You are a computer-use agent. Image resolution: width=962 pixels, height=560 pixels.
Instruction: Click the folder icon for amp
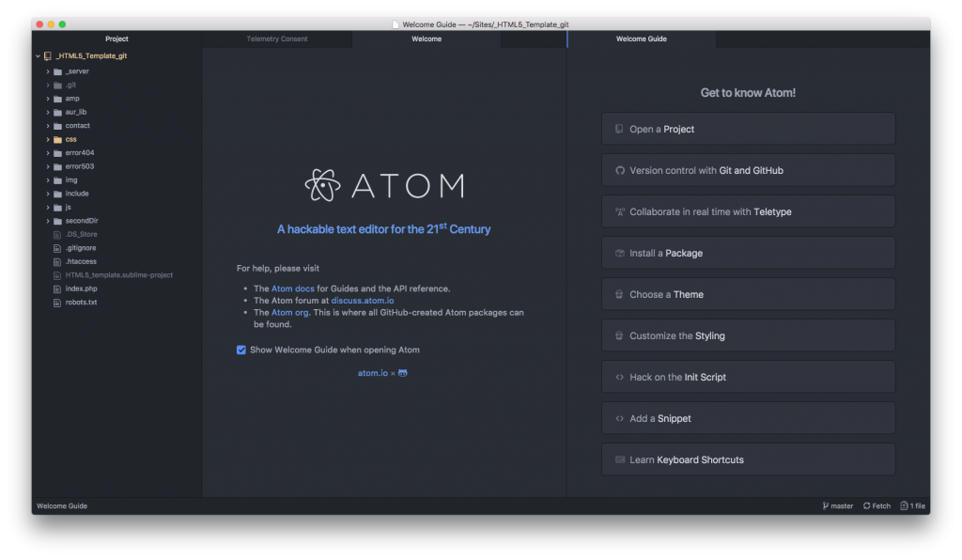click(57, 99)
